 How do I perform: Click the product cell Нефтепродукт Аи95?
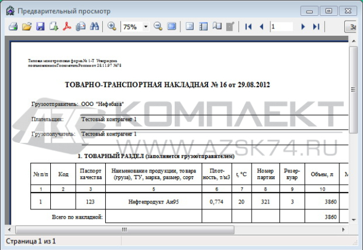point(154,202)
